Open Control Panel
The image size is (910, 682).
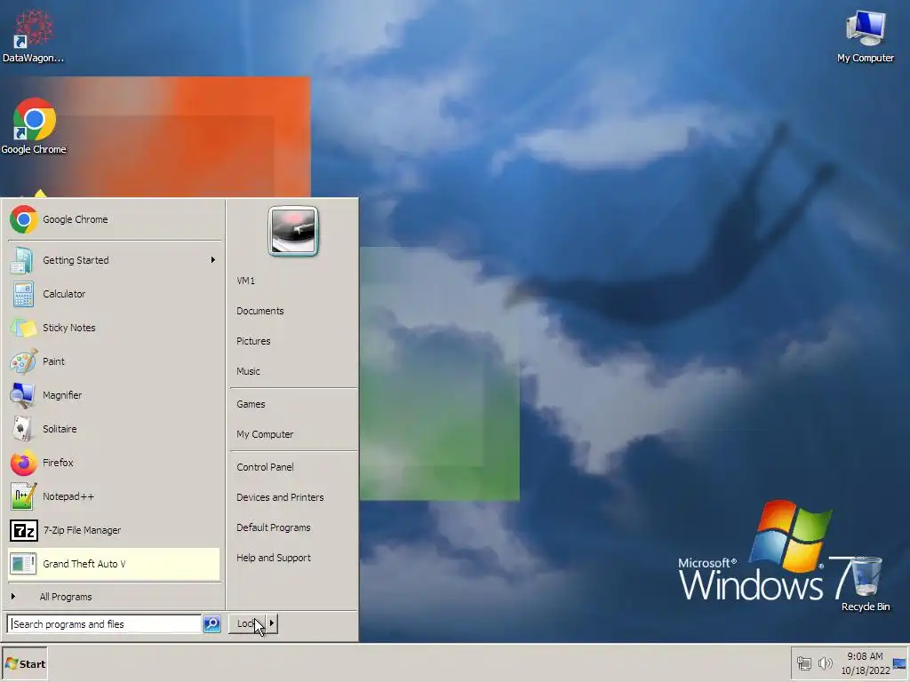265,467
